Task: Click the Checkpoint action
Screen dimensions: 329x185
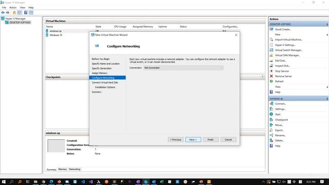Action: 281,120
